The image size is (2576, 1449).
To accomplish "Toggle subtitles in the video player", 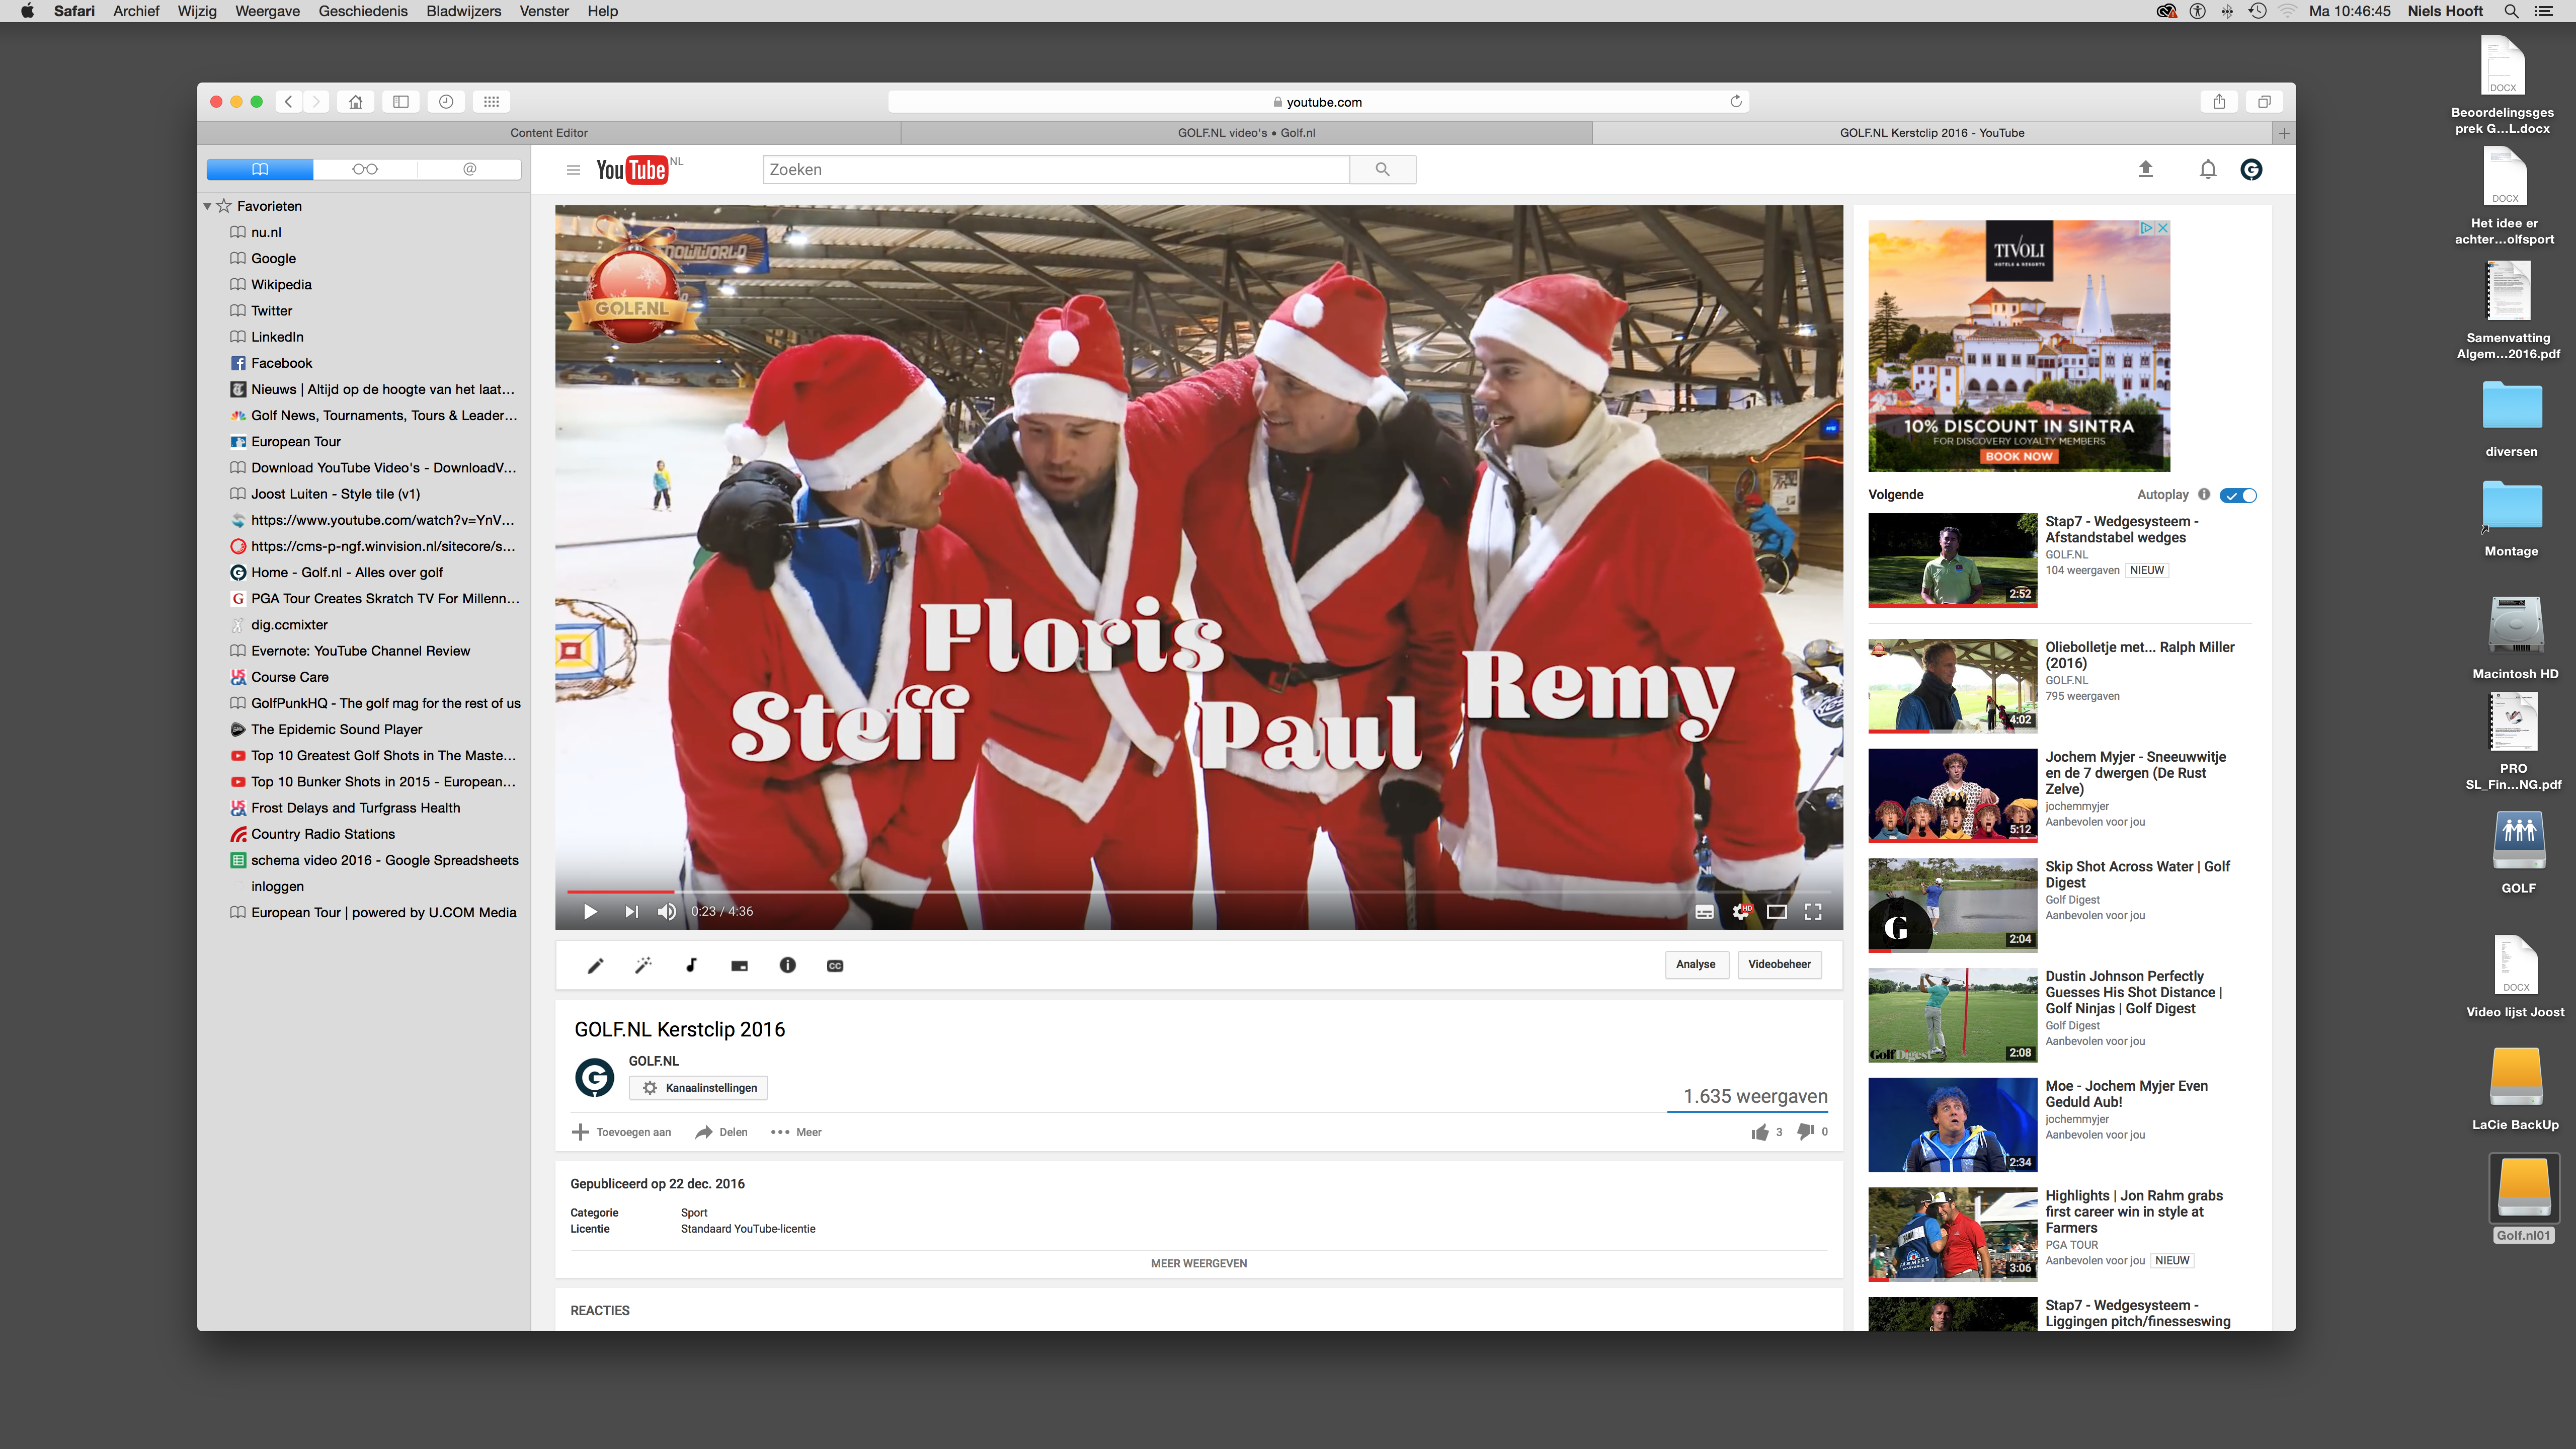I will click(1704, 911).
